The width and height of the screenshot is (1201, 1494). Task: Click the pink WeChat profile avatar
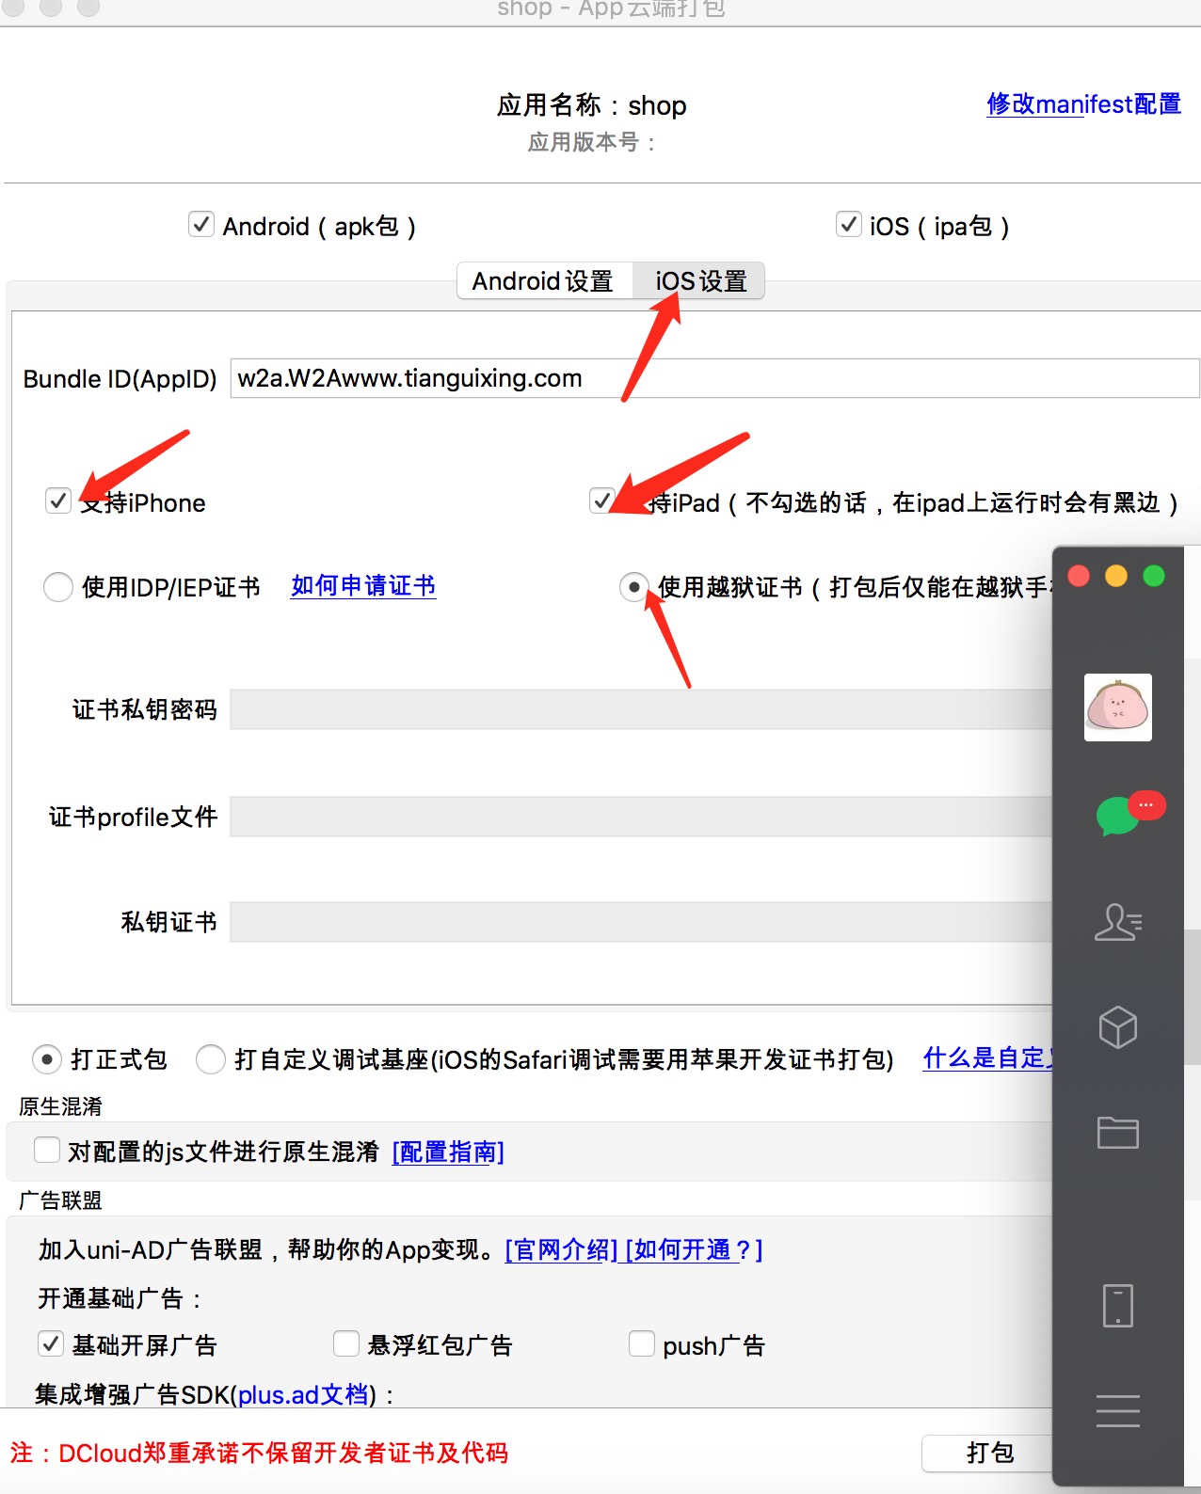1118,707
